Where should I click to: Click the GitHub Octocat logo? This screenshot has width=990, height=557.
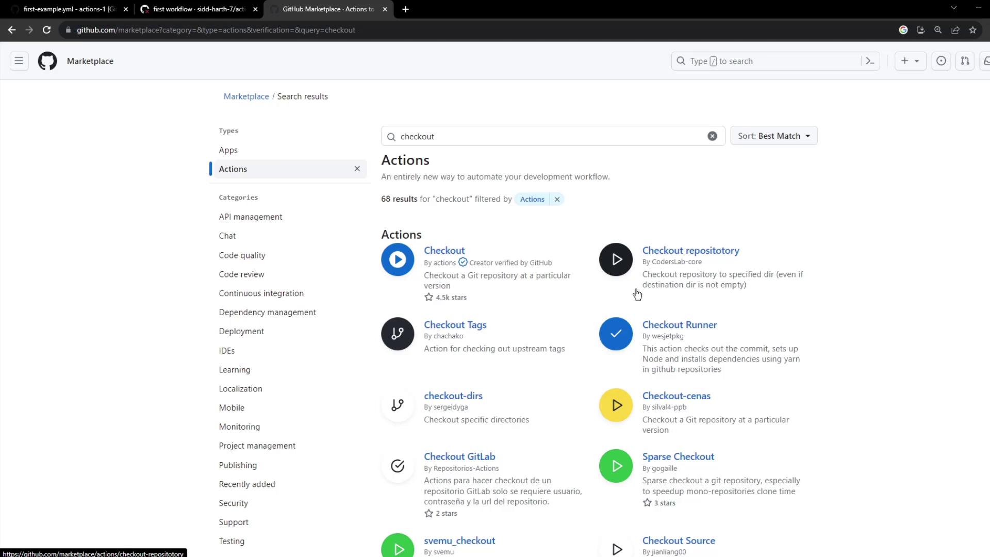coord(47,61)
